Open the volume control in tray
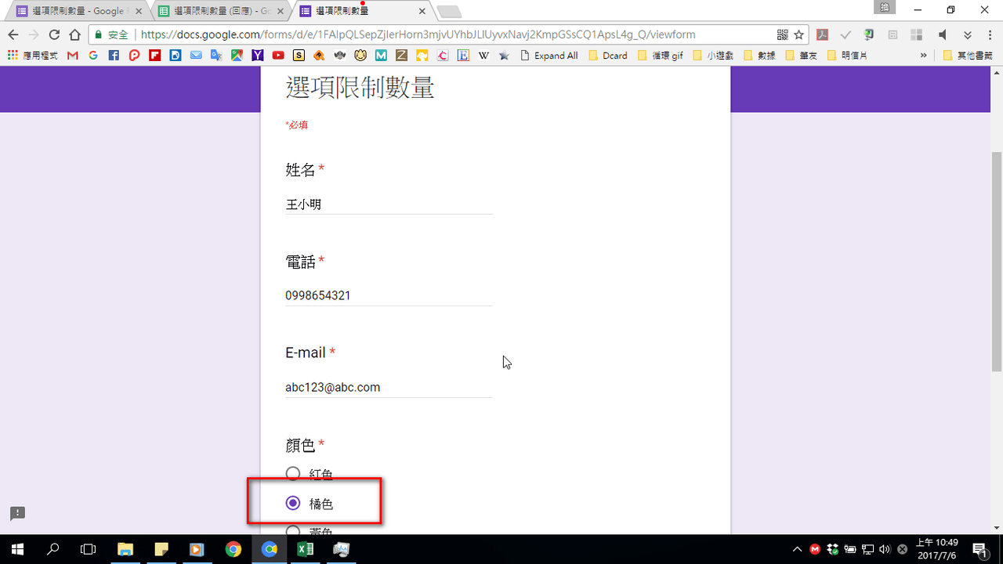1003x564 pixels. click(885, 549)
